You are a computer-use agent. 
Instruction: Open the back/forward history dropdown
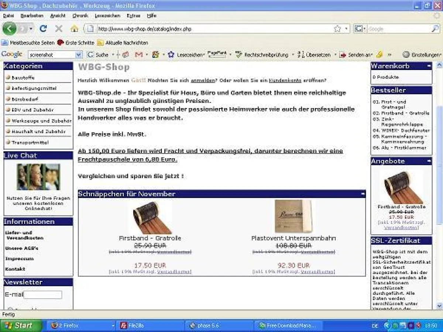pyautogui.click(x=31, y=29)
